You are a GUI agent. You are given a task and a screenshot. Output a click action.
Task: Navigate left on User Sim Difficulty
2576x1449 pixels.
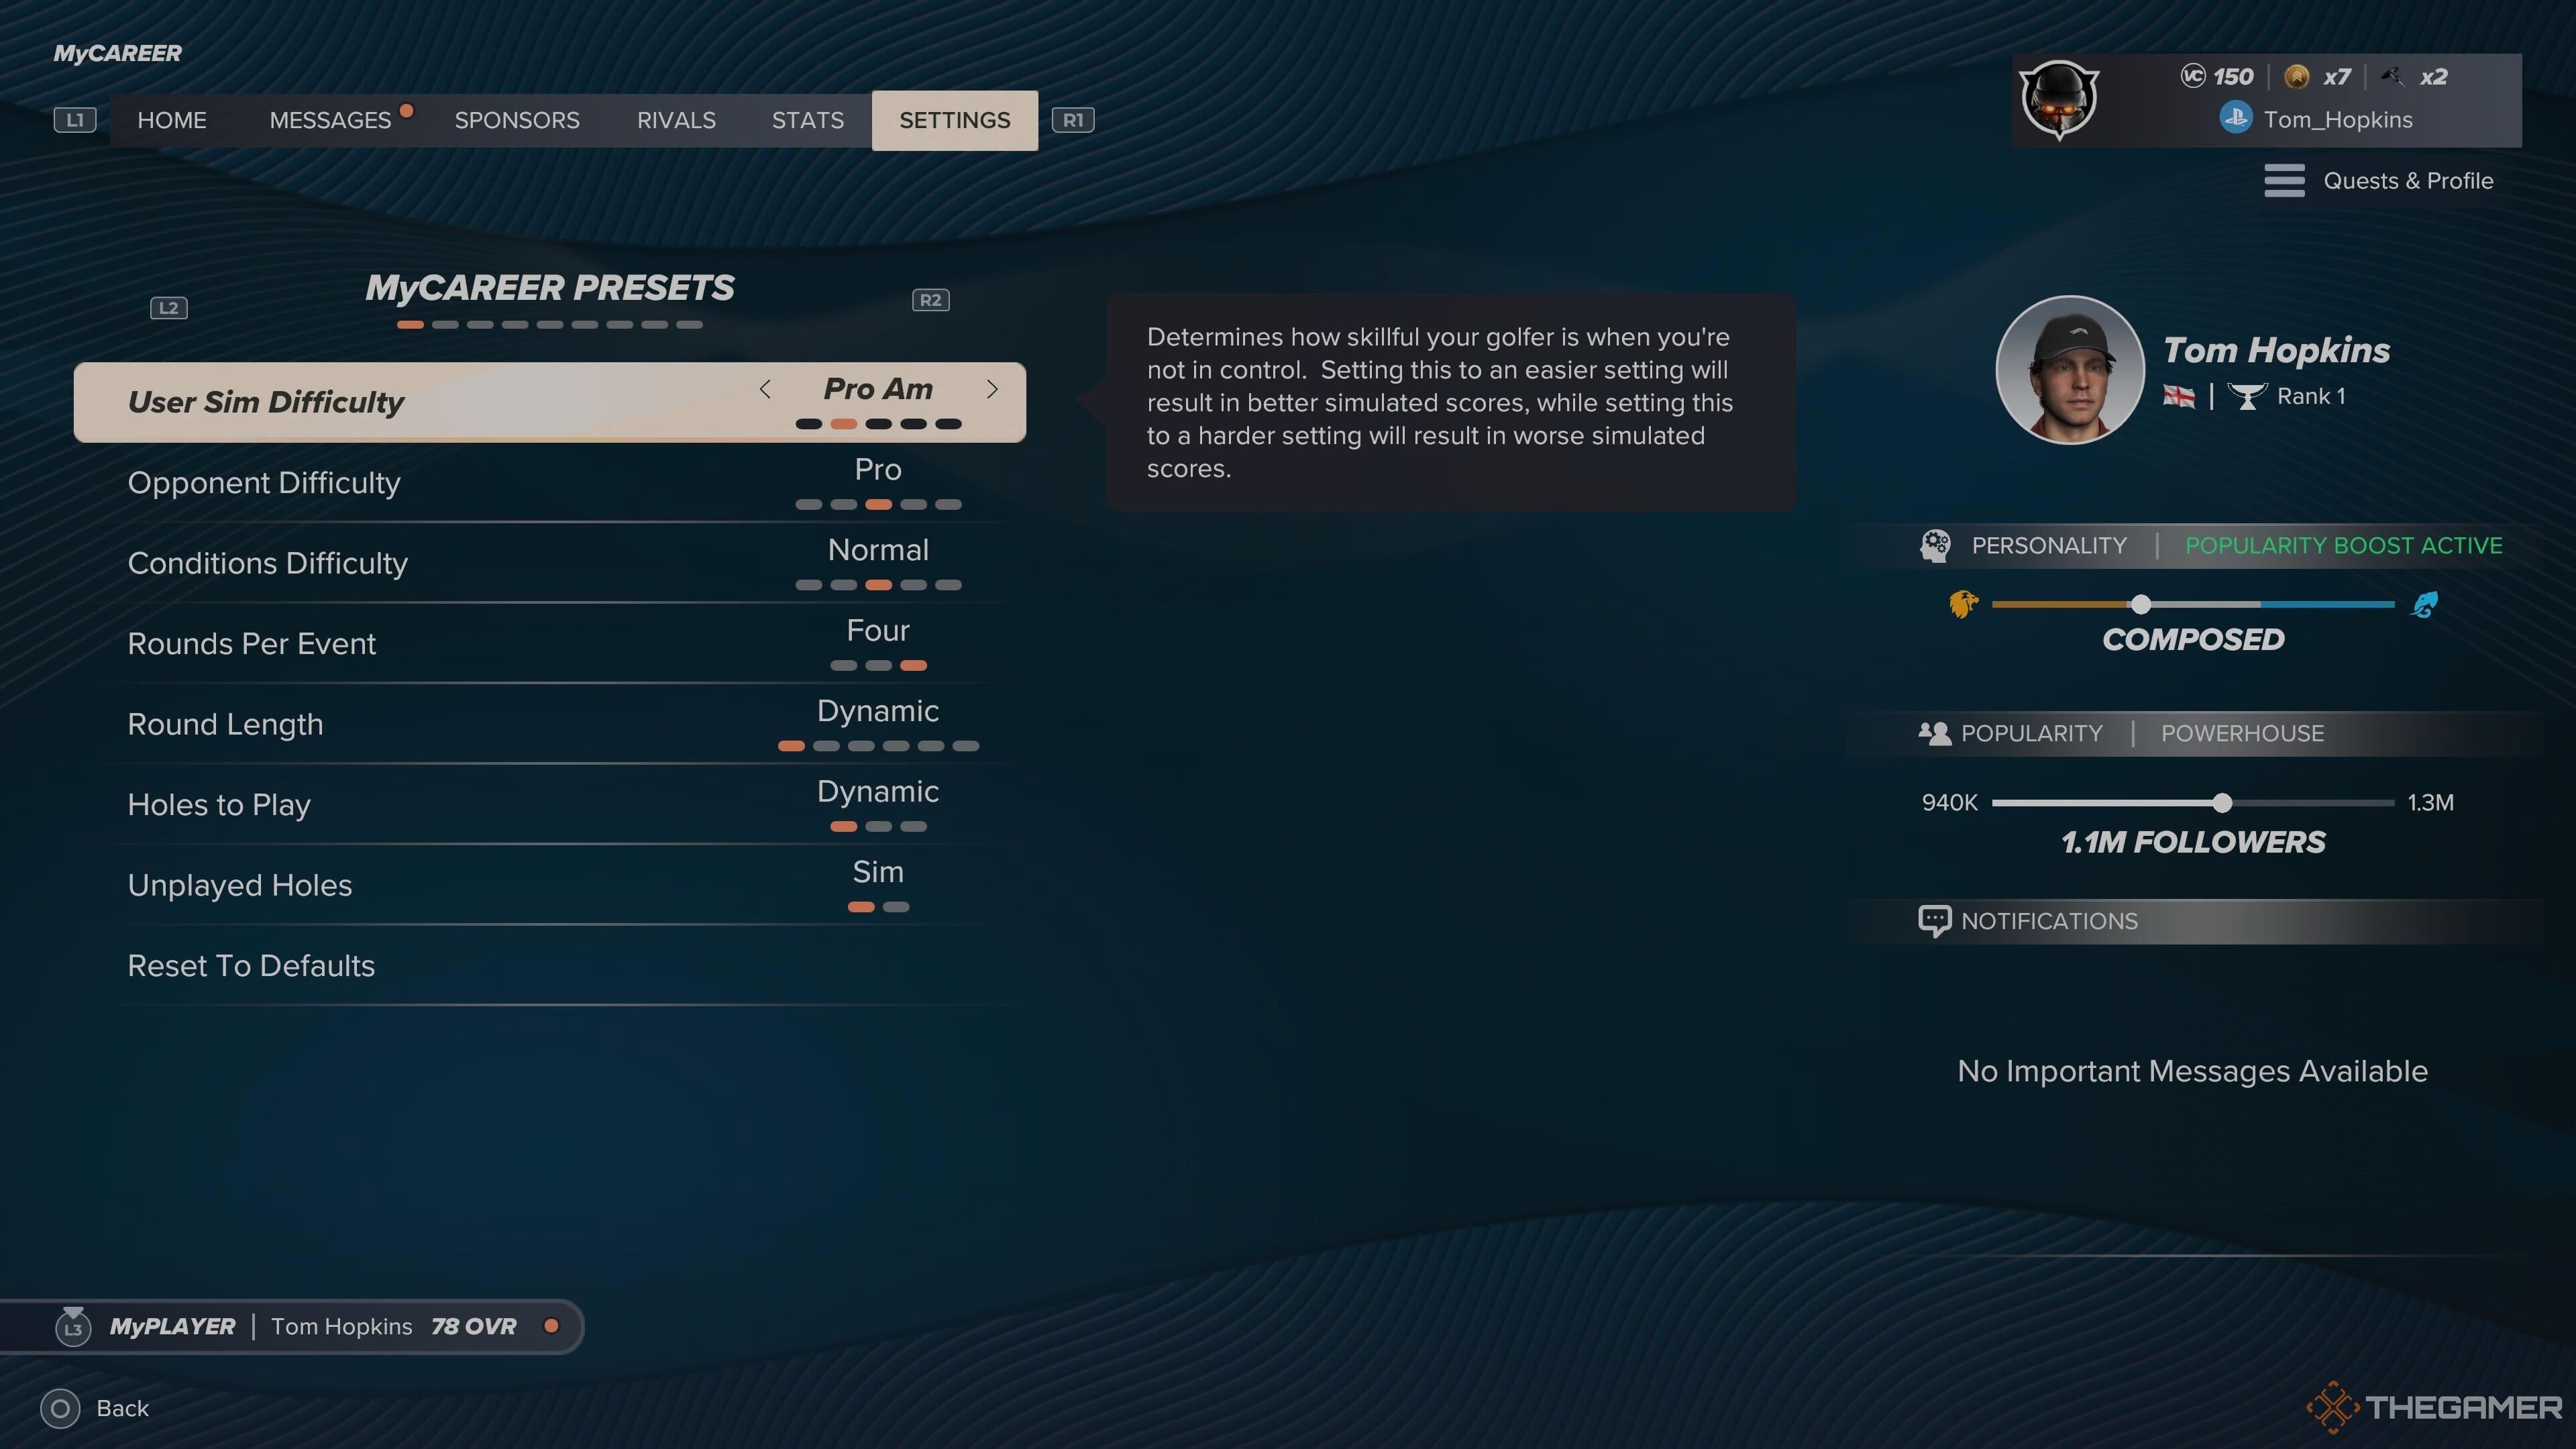point(764,389)
